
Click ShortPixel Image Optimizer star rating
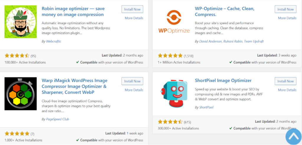[x=170, y=122]
